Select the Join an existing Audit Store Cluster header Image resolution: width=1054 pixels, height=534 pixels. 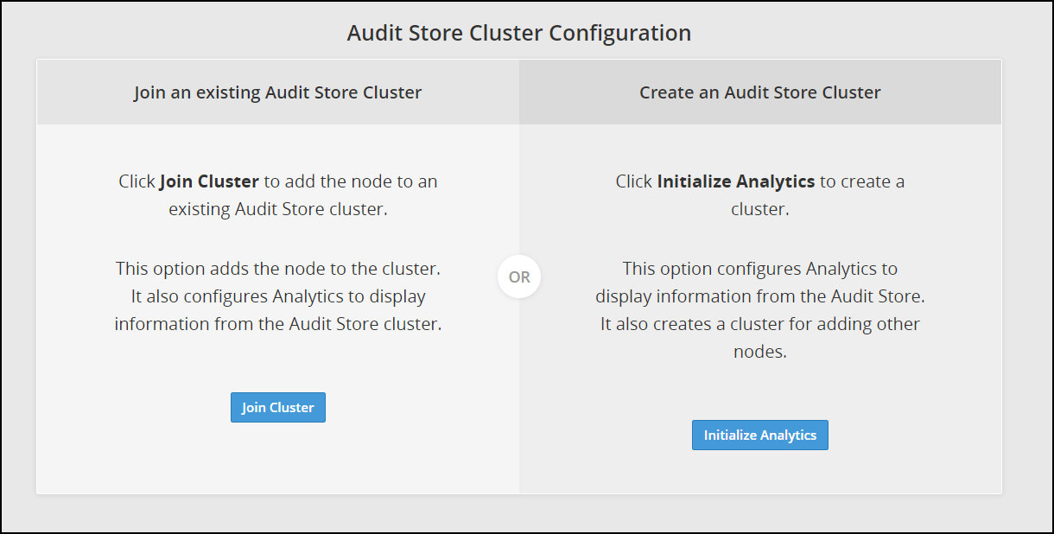tap(277, 92)
